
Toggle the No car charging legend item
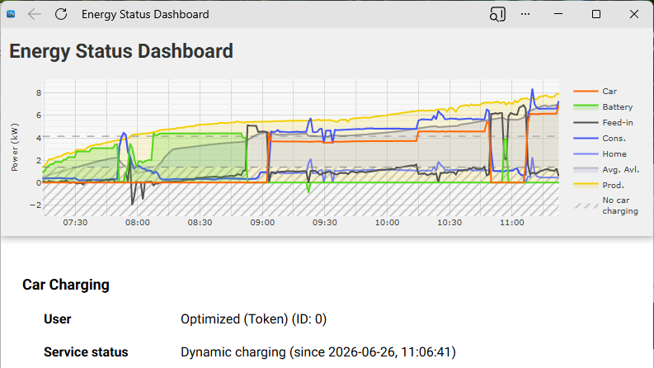pos(606,205)
